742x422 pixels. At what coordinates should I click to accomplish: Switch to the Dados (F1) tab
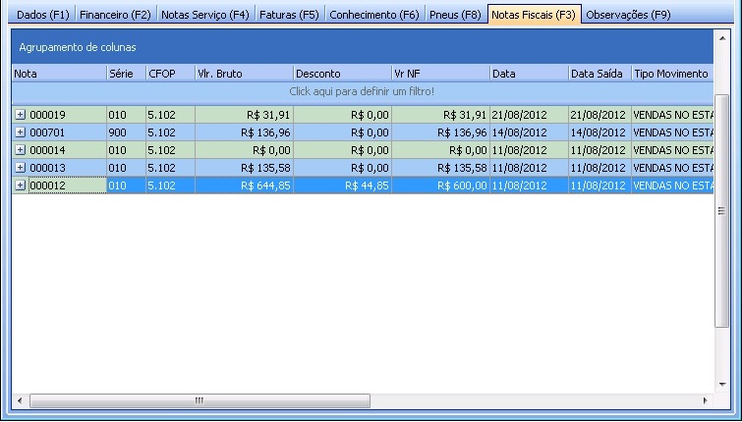point(43,15)
